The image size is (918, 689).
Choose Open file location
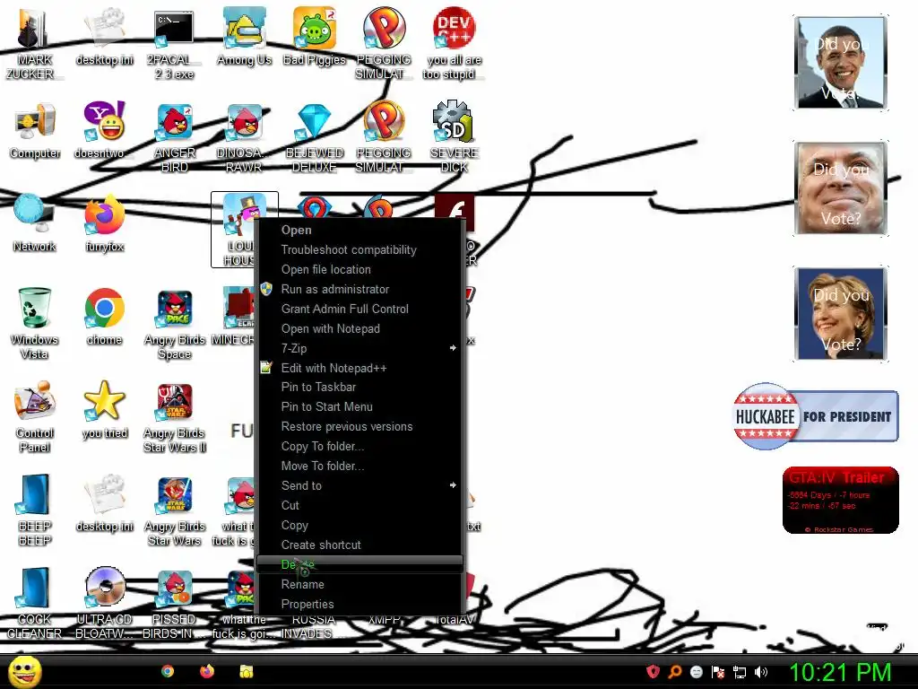pos(360,269)
